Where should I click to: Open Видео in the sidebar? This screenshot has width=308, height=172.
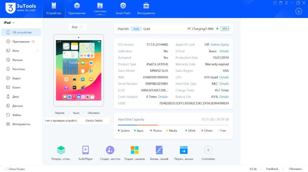(x=21, y=78)
